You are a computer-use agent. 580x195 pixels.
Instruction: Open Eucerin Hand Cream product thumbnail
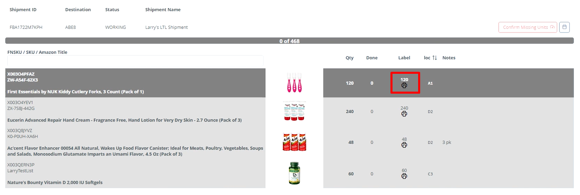pos(294,111)
